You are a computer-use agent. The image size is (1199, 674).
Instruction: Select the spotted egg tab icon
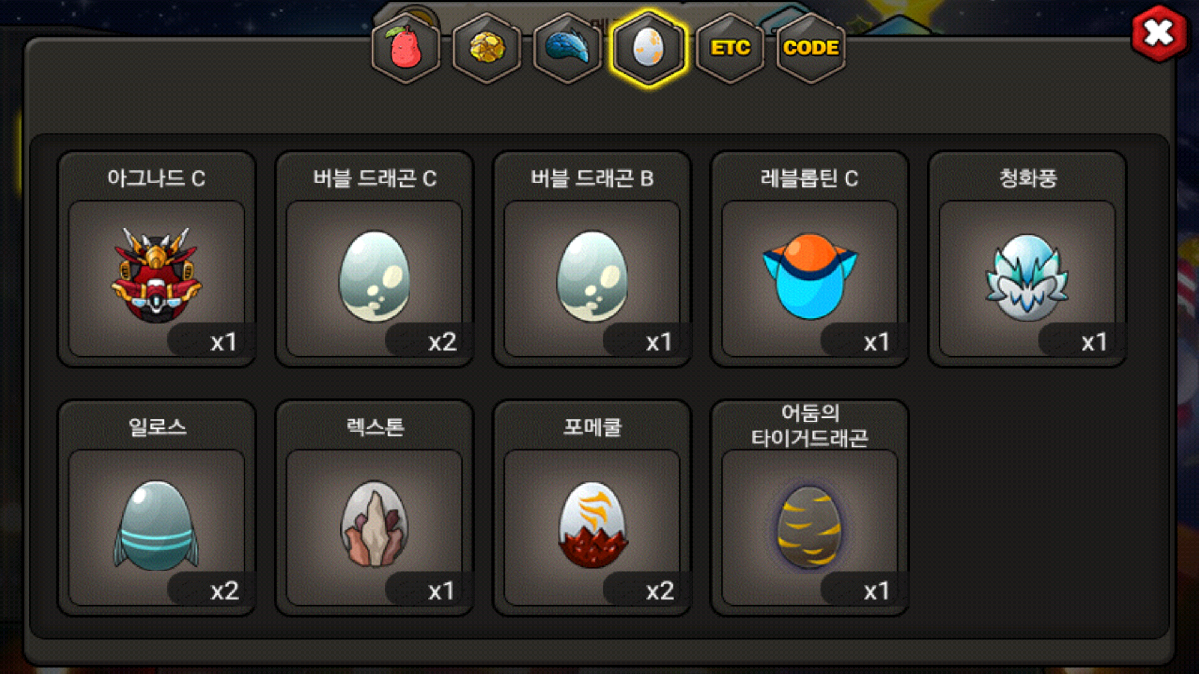pos(649,48)
